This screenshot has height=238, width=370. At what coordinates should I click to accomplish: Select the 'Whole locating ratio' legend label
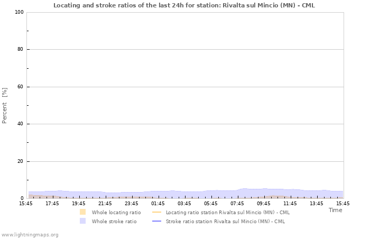[x=116, y=212]
